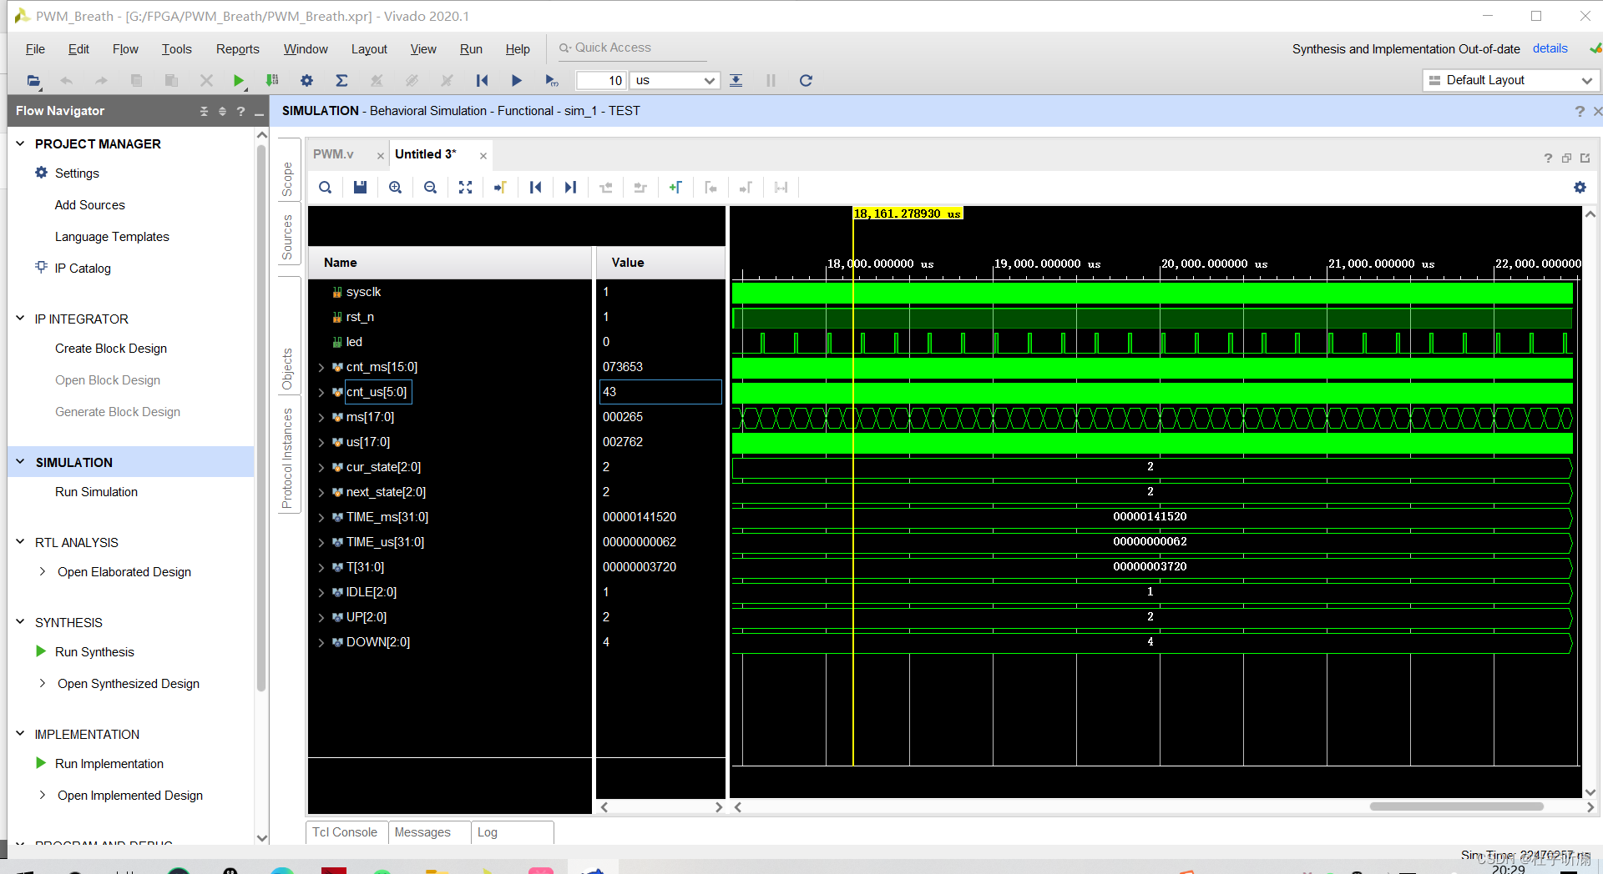Click the simulation run time value field
Viewport: 1603px width, 874px height.
coord(601,81)
